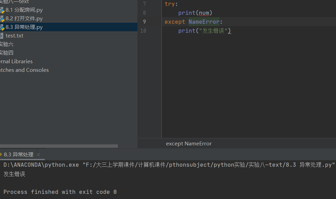
Task: Open test.txt in the project tree
Action: (14, 36)
